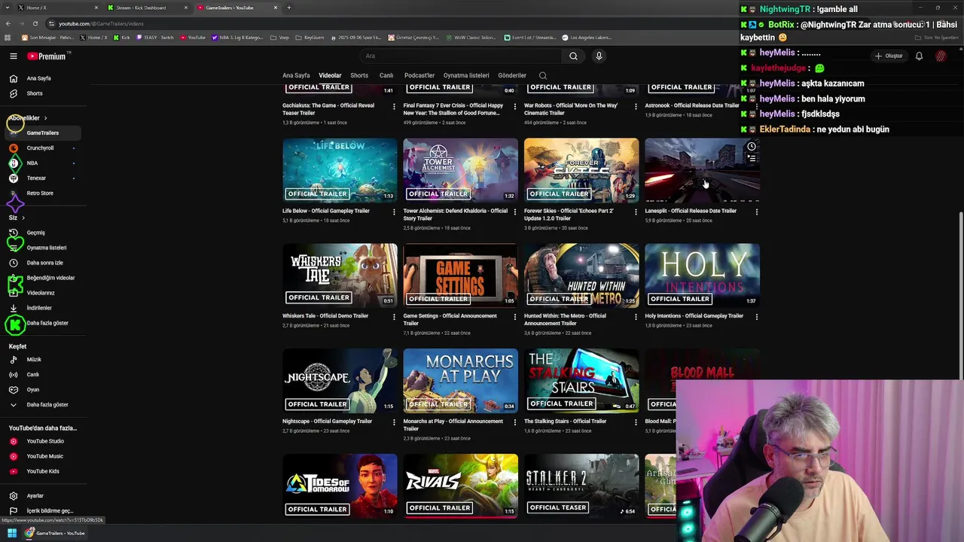Open the account avatar menu

[941, 56]
